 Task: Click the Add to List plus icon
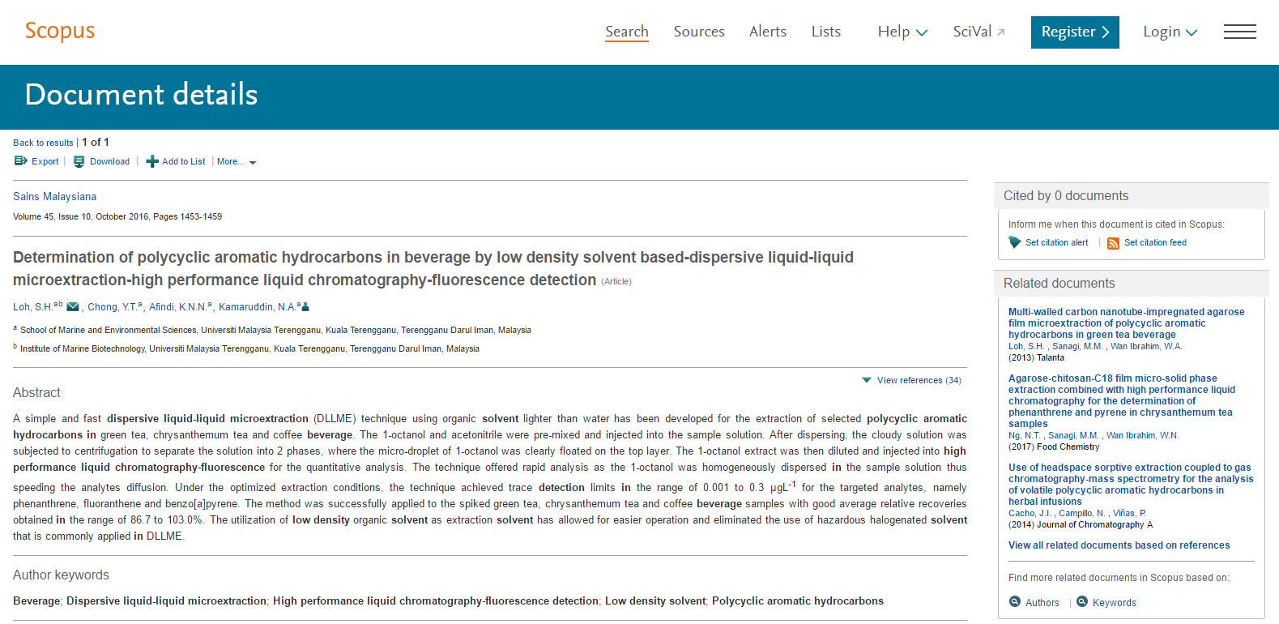point(152,161)
